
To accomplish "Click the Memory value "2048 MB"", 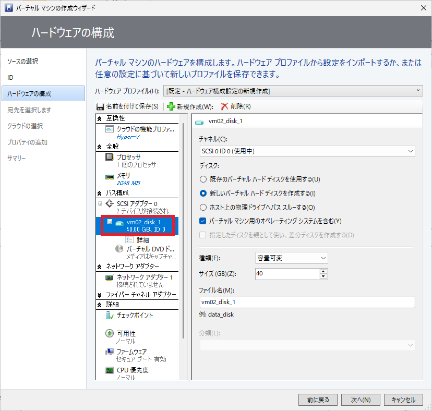I will coord(128,183).
